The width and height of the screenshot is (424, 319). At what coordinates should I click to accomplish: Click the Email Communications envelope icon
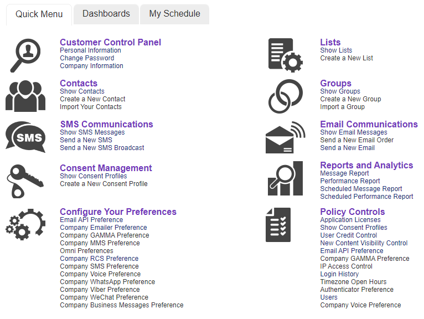[285, 137]
